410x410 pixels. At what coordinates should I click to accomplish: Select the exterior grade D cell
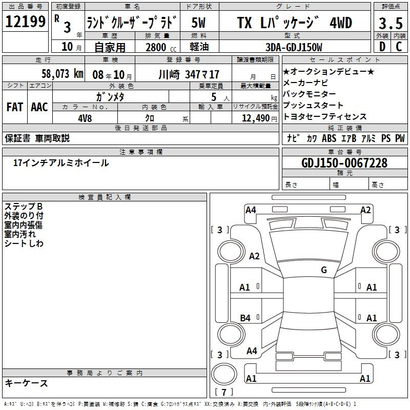click(x=381, y=47)
